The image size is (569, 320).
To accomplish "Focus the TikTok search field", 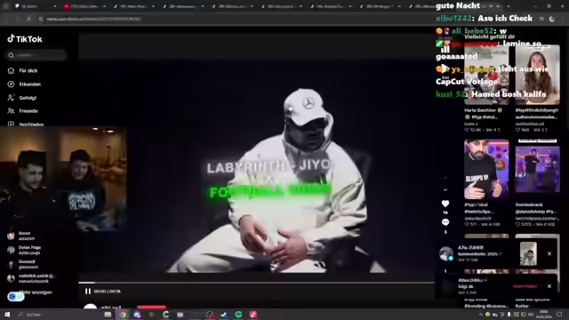I will click(x=36, y=55).
